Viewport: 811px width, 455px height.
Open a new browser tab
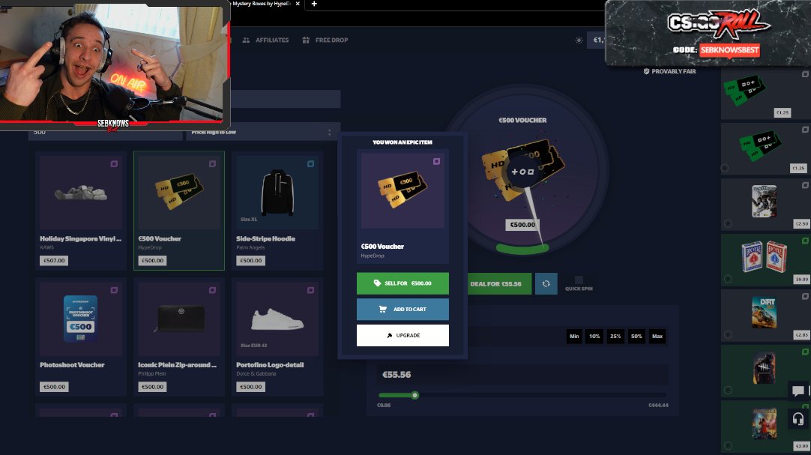pyautogui.click(x=314, y=4)
